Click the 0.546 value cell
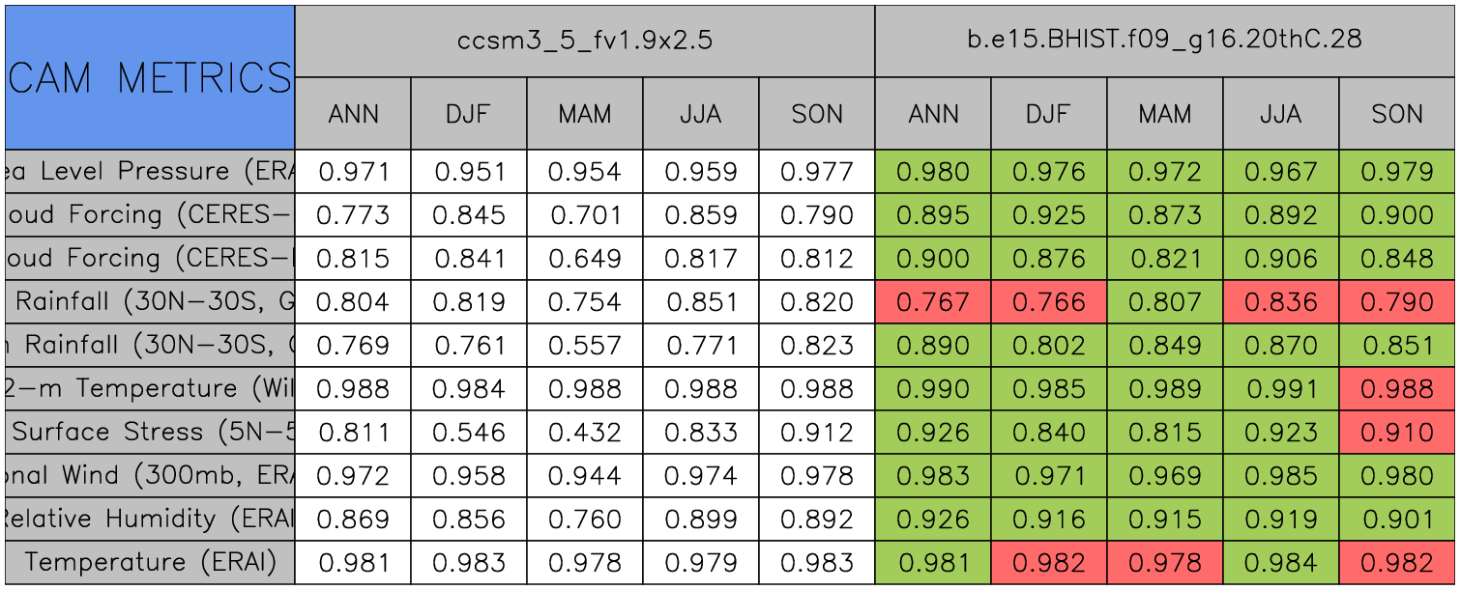The image size is (1460, 590). tap(469, 433)
